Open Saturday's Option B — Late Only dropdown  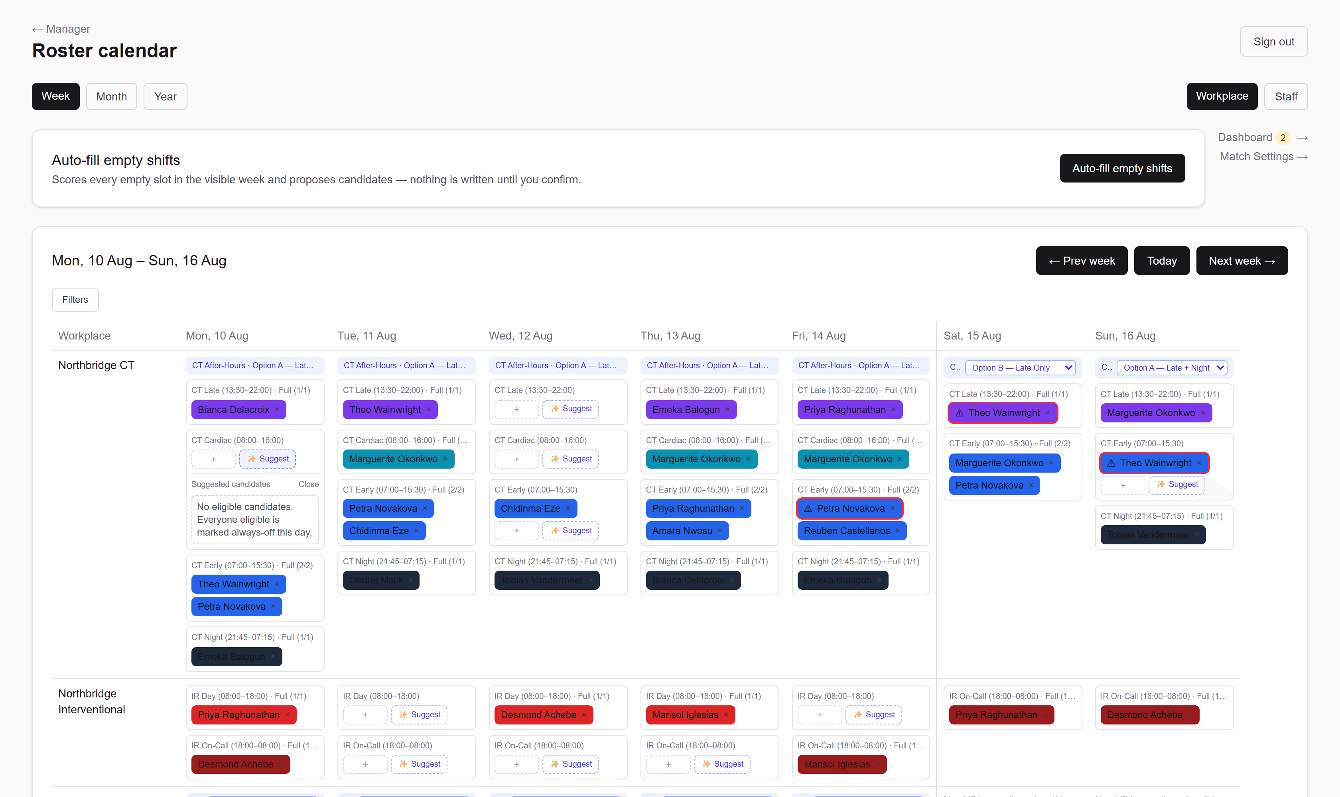[x=1020, y=368]
